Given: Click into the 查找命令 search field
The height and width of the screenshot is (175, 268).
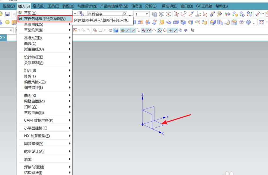Looking at the screenshot, I should 105,14.
